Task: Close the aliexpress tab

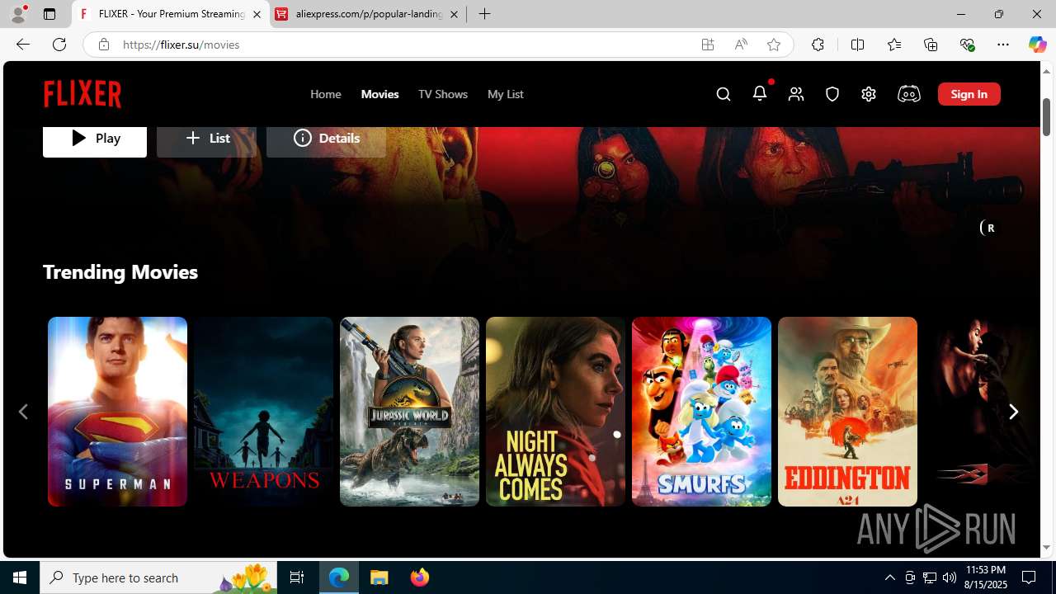Action: 454,14
